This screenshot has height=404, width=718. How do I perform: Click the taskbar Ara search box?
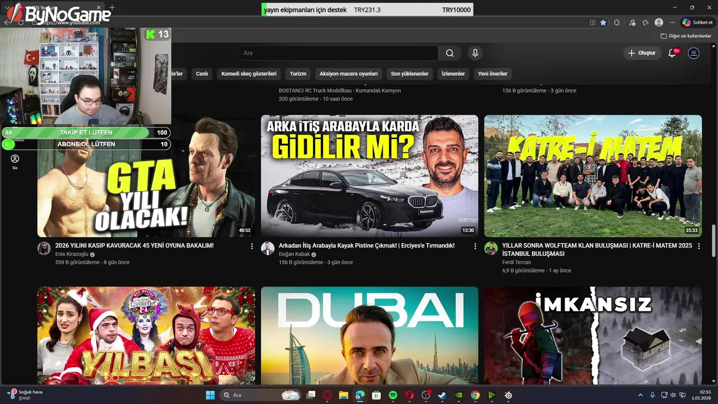click(x=261, y=395)
